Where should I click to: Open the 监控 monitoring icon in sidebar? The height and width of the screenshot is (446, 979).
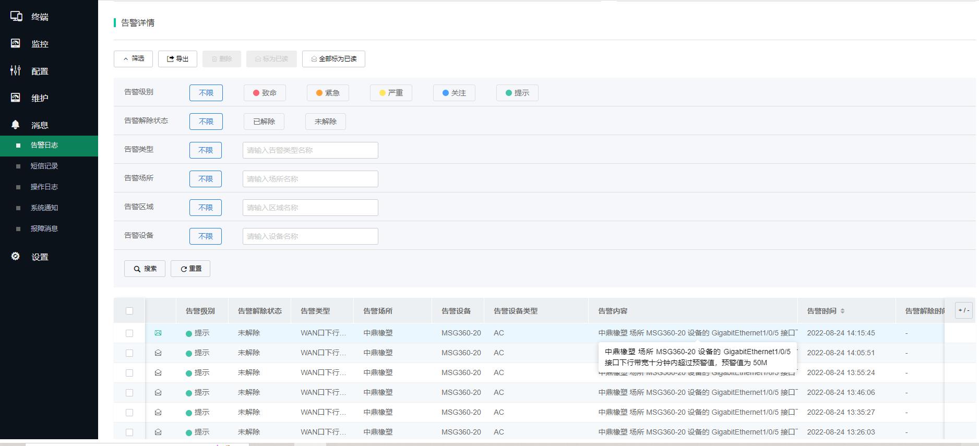16,44
